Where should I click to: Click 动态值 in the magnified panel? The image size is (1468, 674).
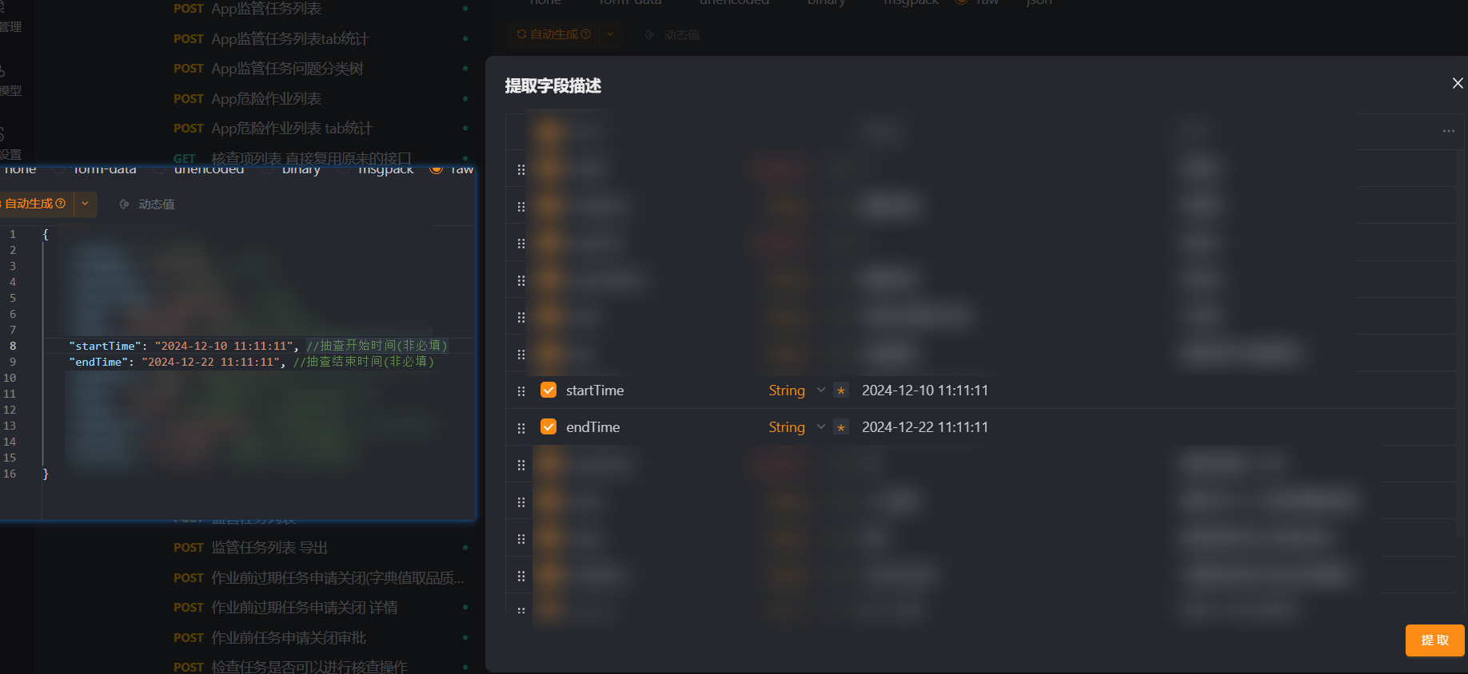(x=147, y=204)
